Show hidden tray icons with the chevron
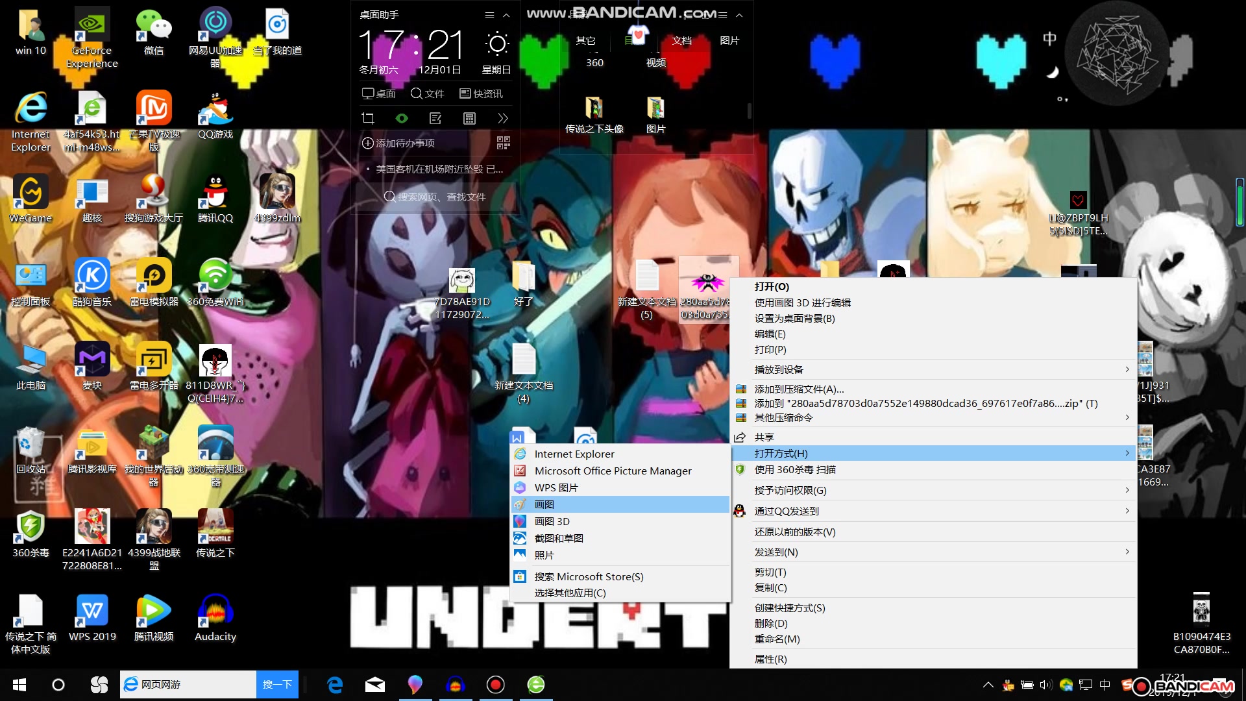 click(988, 685)
